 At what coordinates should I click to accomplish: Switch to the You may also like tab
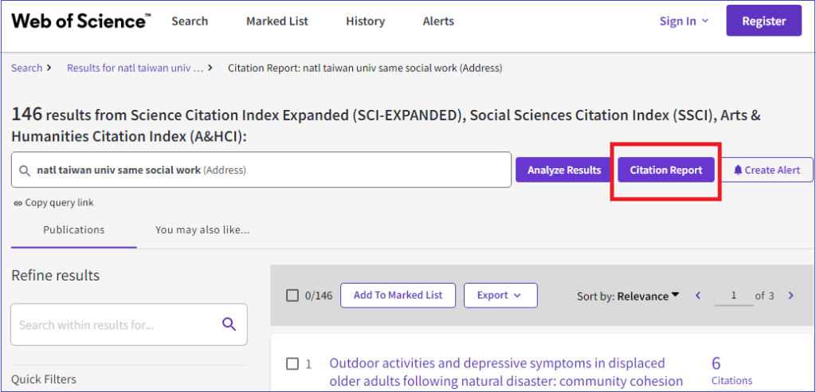(202, 229)
